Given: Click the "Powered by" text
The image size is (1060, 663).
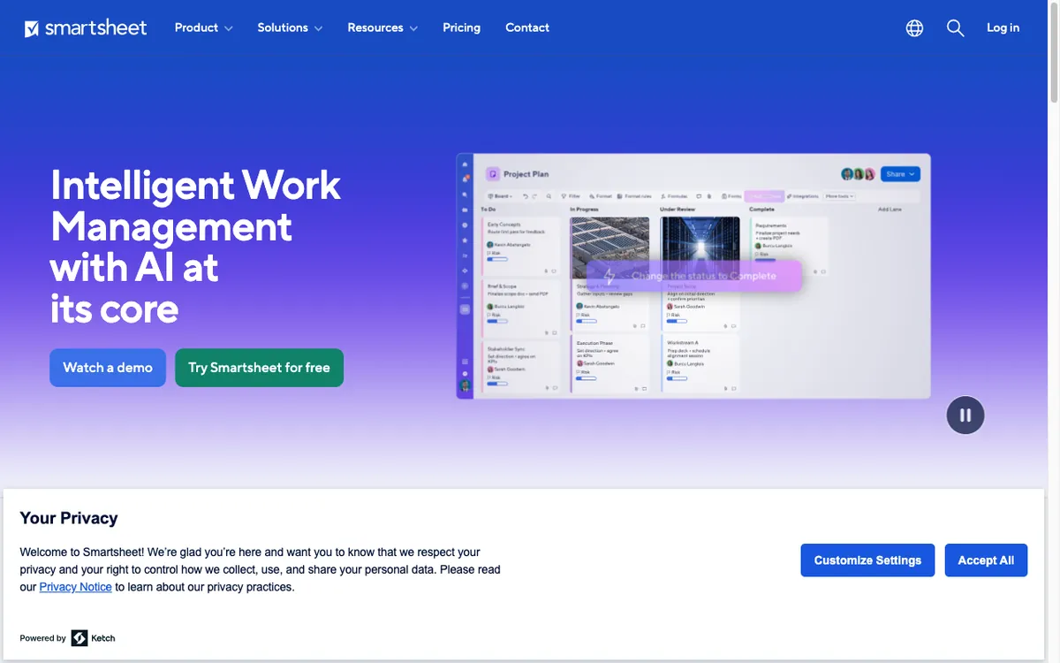Looking at the screenshot, I should (x=43, y=638).
